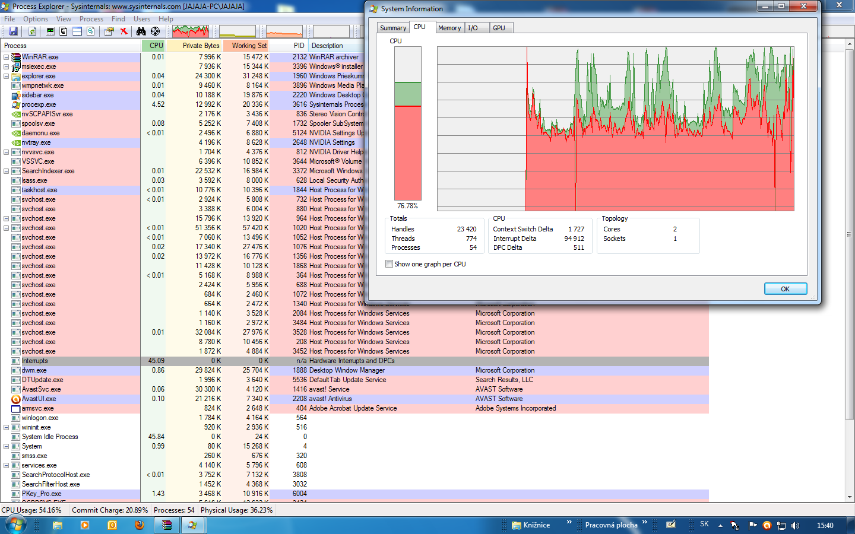Open the process Properties toolbar icon
Viewport: 855px width, 534px height.
109,31
